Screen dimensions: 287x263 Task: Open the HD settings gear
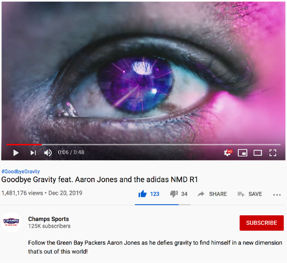pos(228,153)
